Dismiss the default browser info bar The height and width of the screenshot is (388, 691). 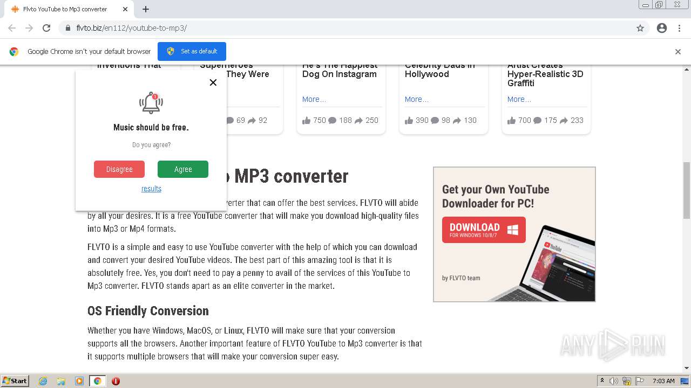[678, 52]
